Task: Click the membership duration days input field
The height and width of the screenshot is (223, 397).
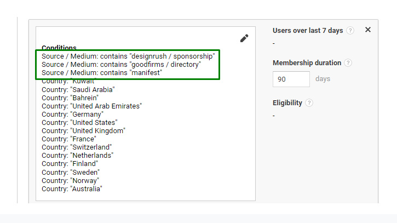Action: (x=291, y=79)
